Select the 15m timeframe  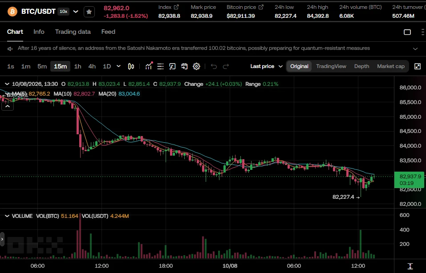[60, 66]
